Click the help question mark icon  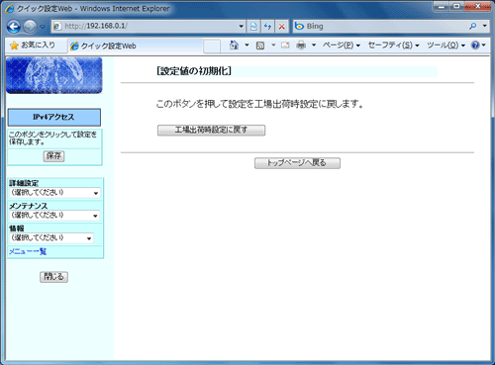click(475, 46)
